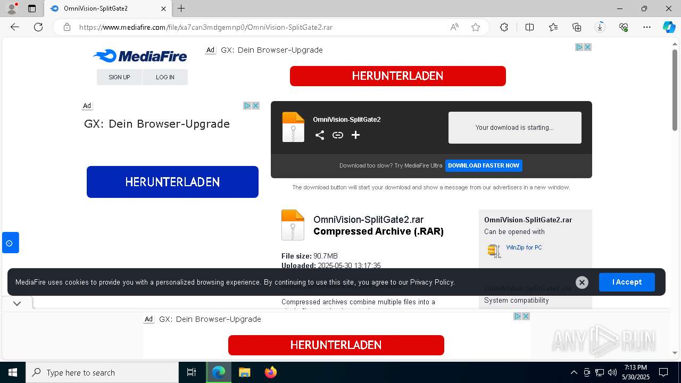Image resolution: width=681 pixels, height=383 pixels.
Task: Add file to account plus icon
Action: (x=356, y=135)
